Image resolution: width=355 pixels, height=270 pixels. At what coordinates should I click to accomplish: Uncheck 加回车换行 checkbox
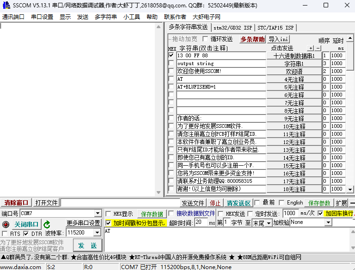(320, 213)
